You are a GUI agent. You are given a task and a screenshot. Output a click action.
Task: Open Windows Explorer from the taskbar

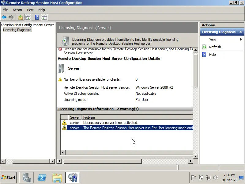click(57, 177)
